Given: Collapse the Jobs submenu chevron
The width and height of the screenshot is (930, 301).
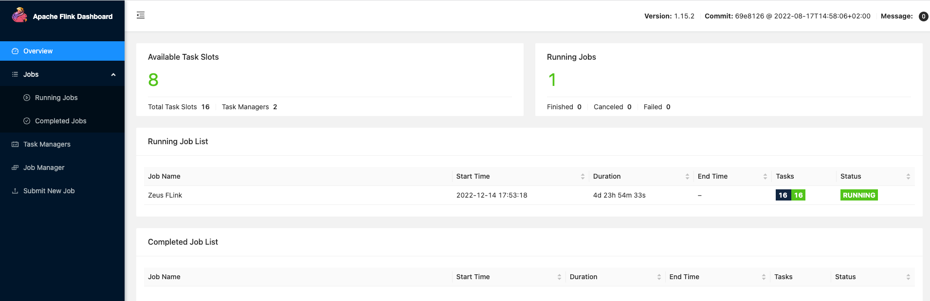Looking at the screenshot, I should [x=113, y=75].
